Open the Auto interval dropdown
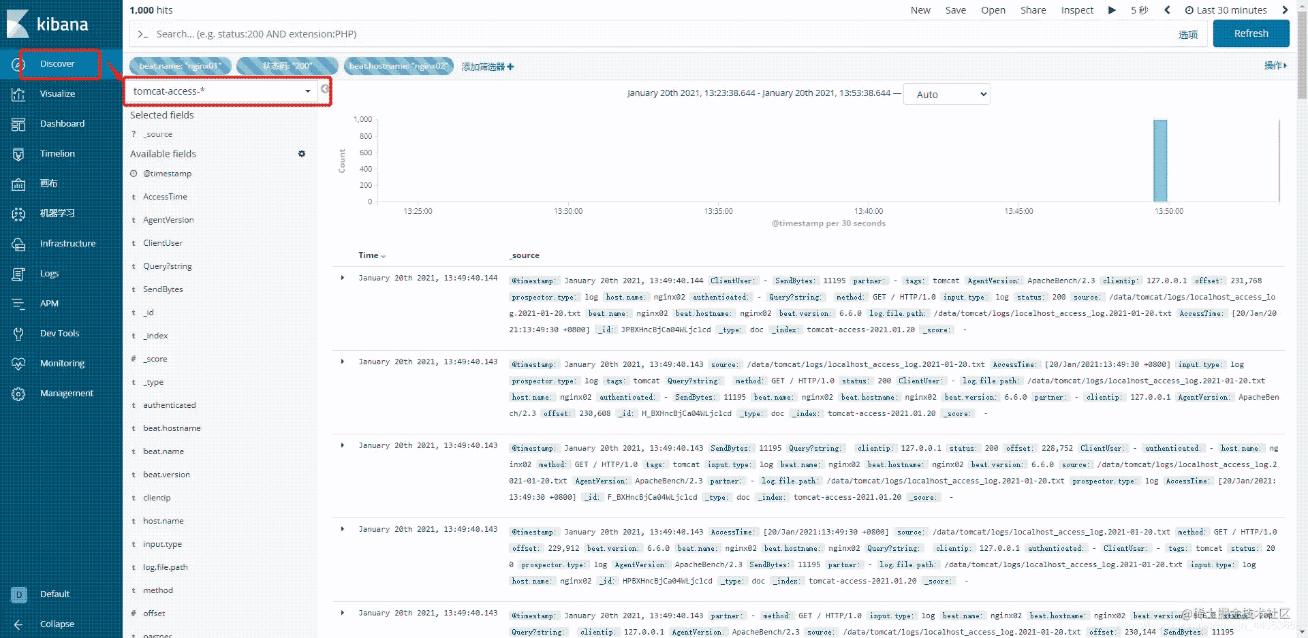Image resolution: width=1308 pixels, height=638 pixels. pos(946,95)
